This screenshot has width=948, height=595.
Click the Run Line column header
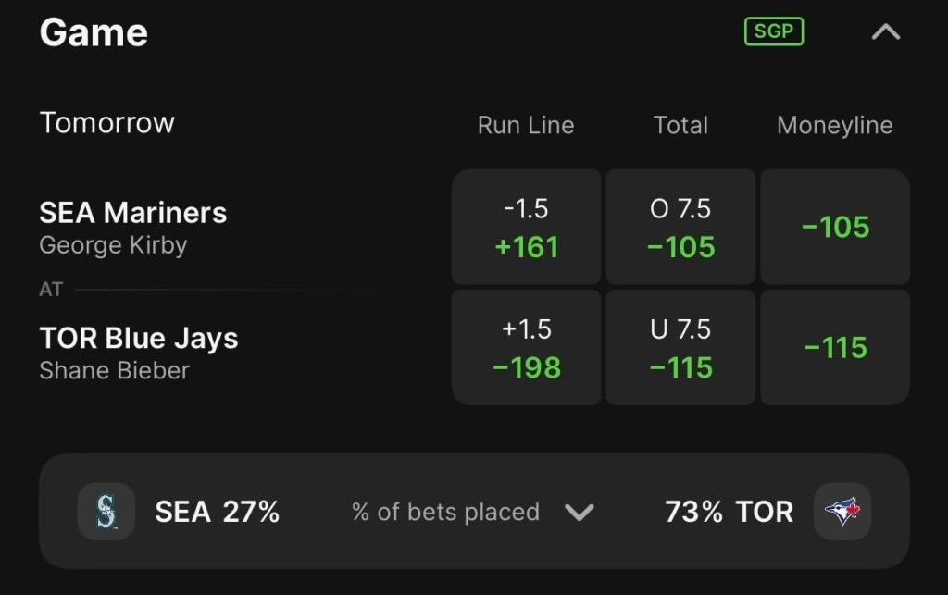tap(526, 126)
